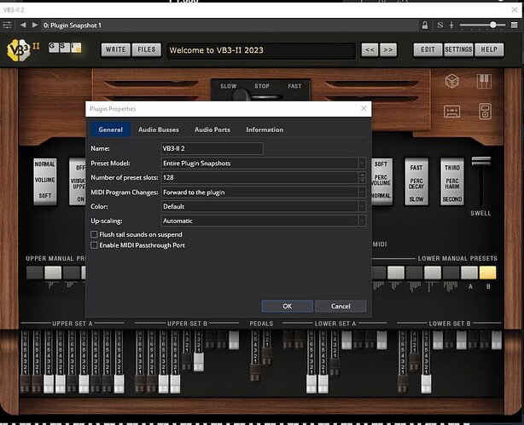524x425 pixels.
Task: Open the Preset Model dropdown
Action: point(264,164)
